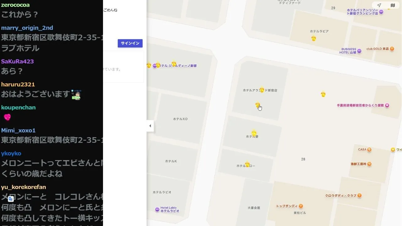
Task: Select flame marker under ホテルラビア
Action: coord(313,39)
